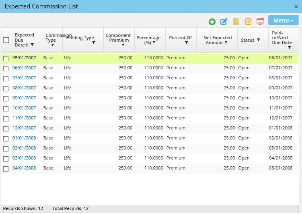Close the Expected Commission List dialog
The image size is (302, 214).
pyautogui.click(x=296, y=6)
